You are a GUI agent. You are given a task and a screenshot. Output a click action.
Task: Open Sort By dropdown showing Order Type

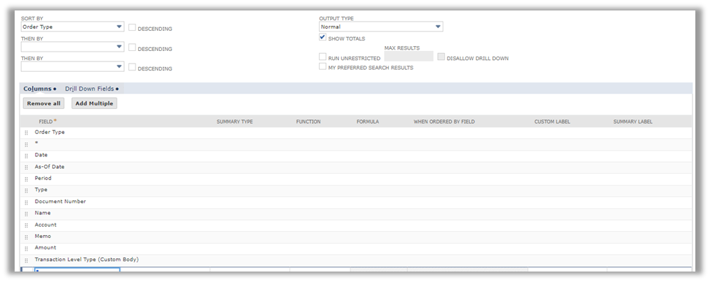pyautogui.click(x=73, y=27)
